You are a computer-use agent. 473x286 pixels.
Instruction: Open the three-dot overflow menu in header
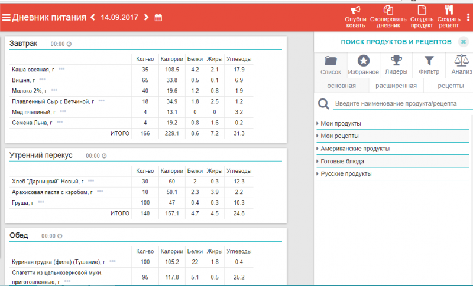point(468,17)
